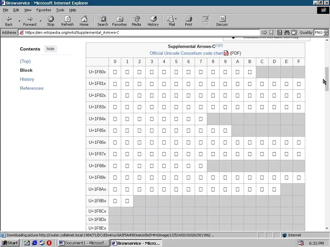Image resolution: width=330 pixels, height=247 pixels.
Task: Open the Back history dropdown arrow
Action: pos(19,21)
